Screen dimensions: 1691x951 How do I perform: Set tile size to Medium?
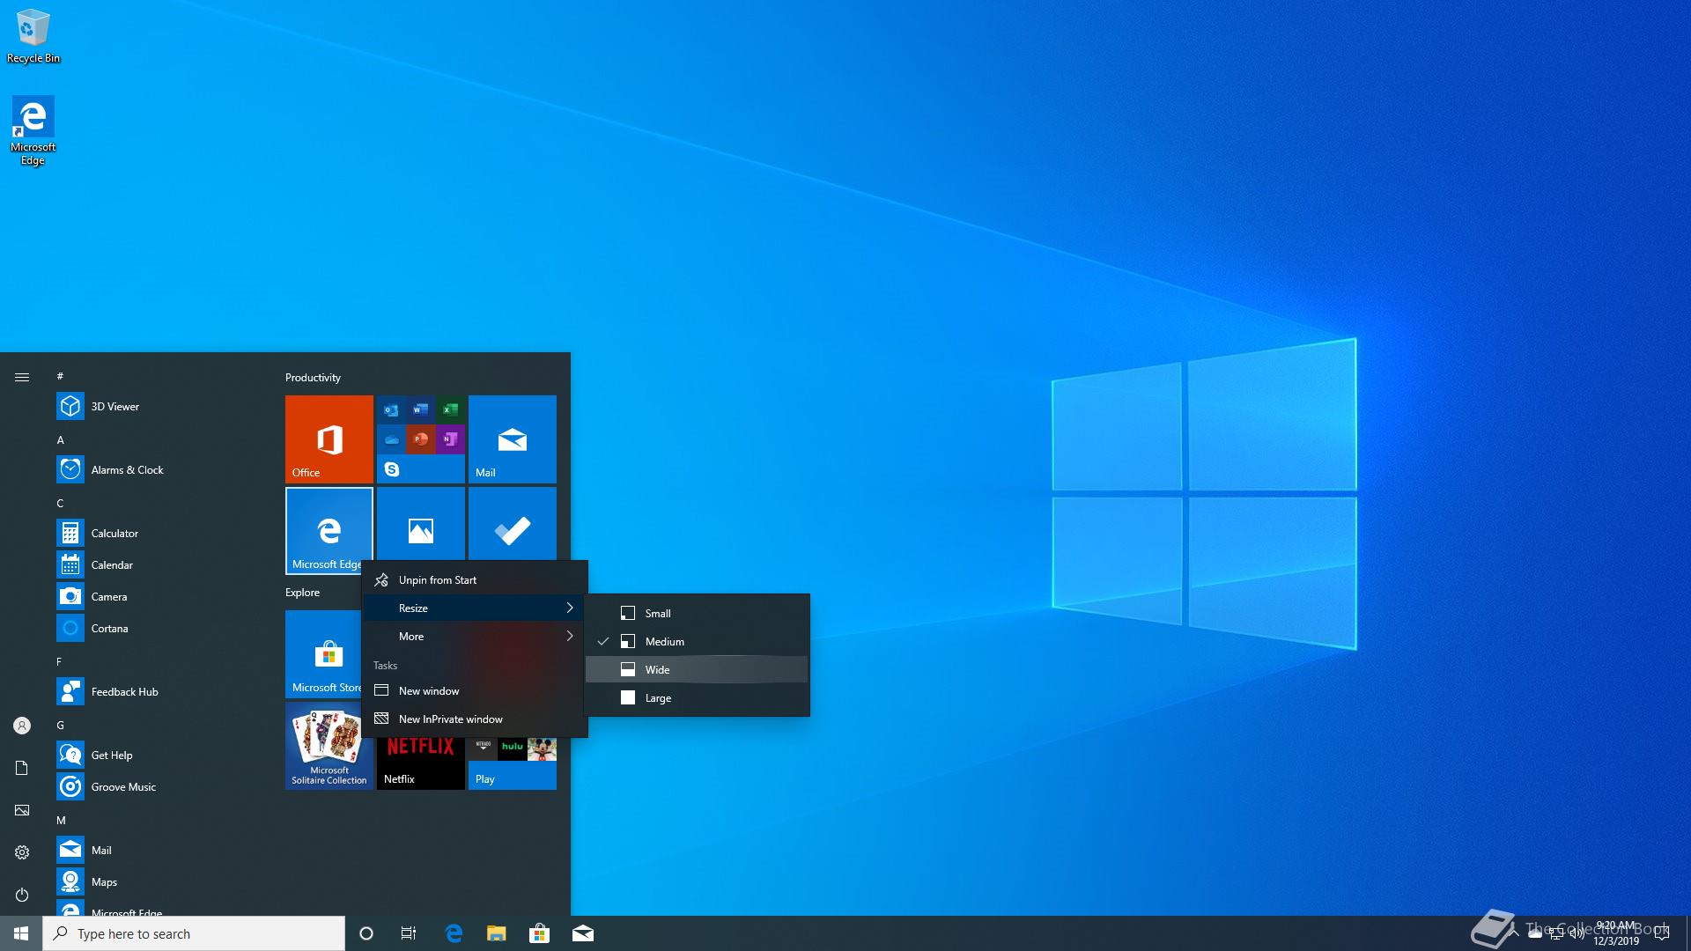[x=698, y=642]
